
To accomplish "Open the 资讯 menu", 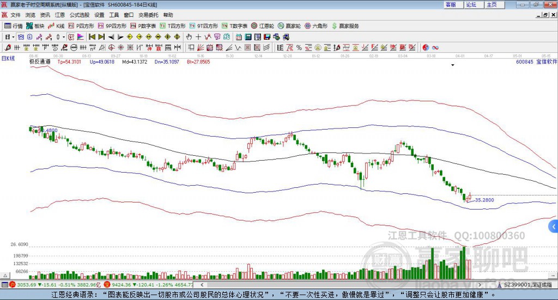I will [45, 15].
